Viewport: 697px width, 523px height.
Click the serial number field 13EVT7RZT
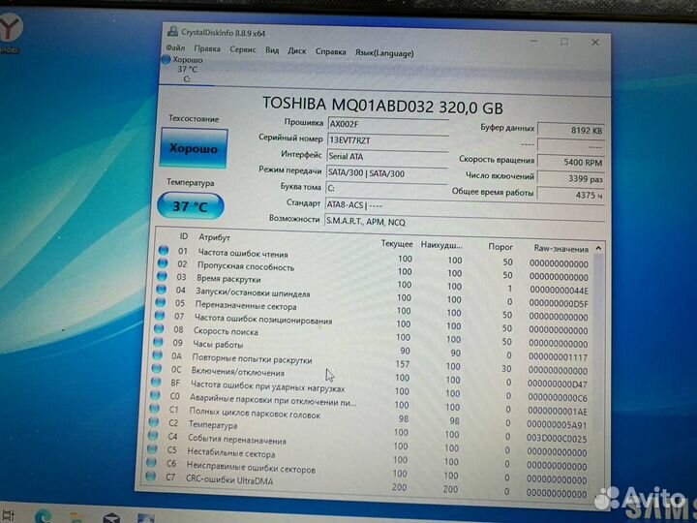tap(388, 140)
